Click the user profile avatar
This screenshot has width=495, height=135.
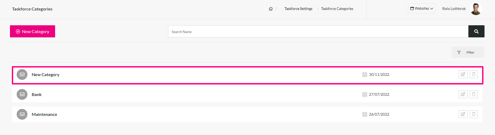coord(476,9)
